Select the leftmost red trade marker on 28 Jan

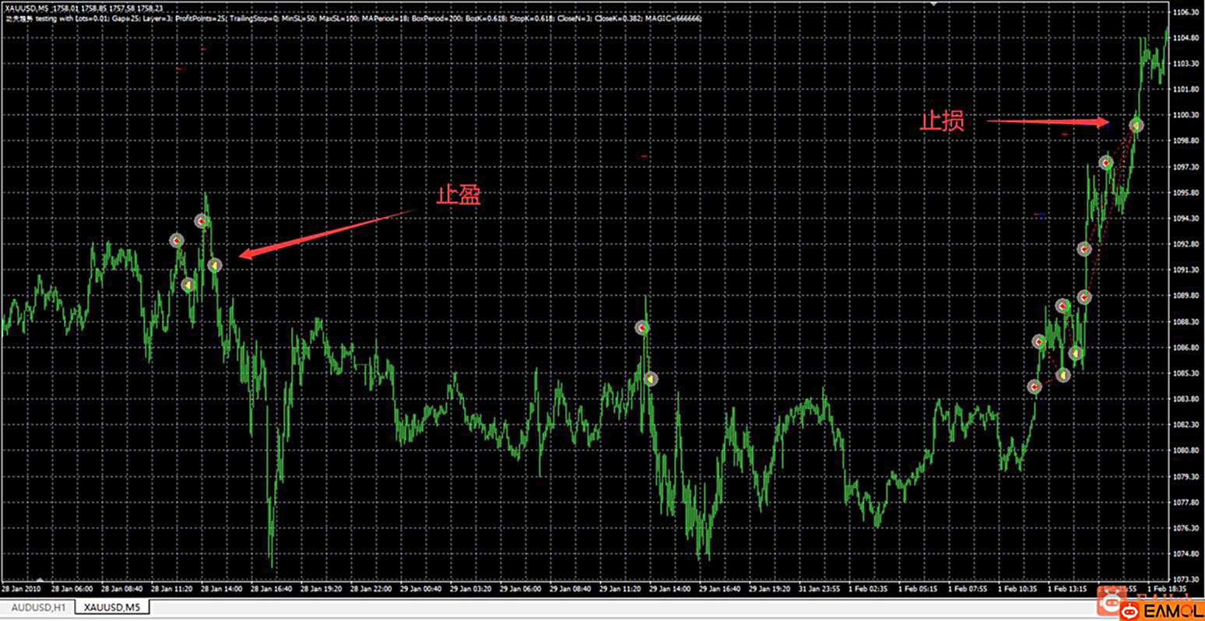(x=177, y=240)
